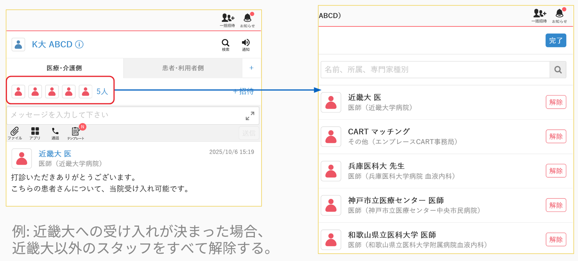Image resolution: width=578 pixels, height=261 pixels.
Task: Click the ＋招待 invite link
Action: click(243, 92)
